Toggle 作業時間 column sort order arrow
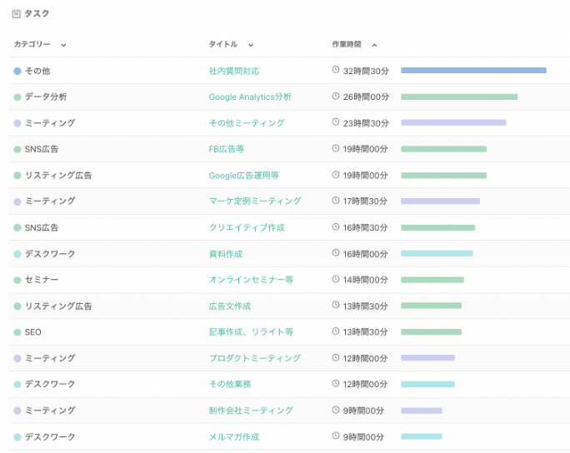570x453 pixels. click(374, 45)
